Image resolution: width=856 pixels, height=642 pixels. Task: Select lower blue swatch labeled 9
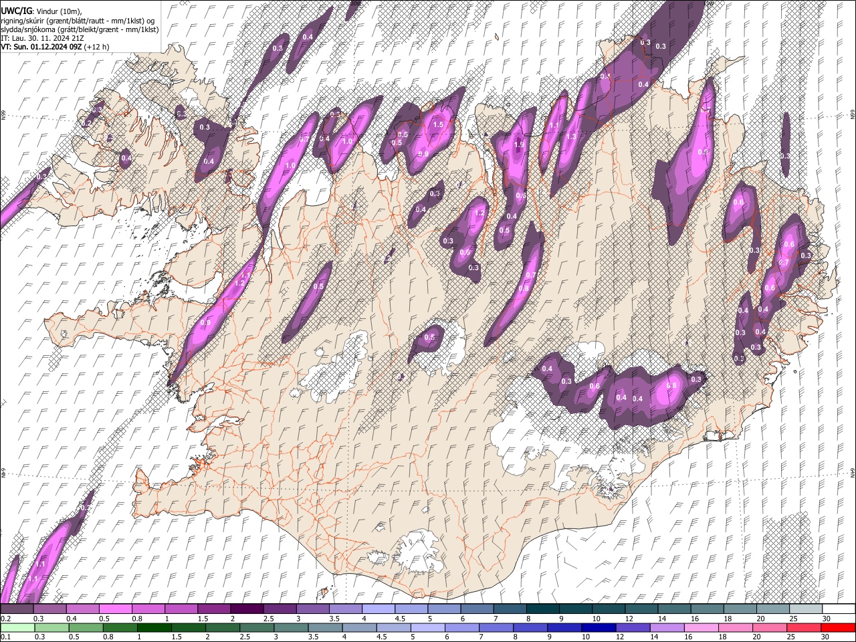[x=565, y=627]
